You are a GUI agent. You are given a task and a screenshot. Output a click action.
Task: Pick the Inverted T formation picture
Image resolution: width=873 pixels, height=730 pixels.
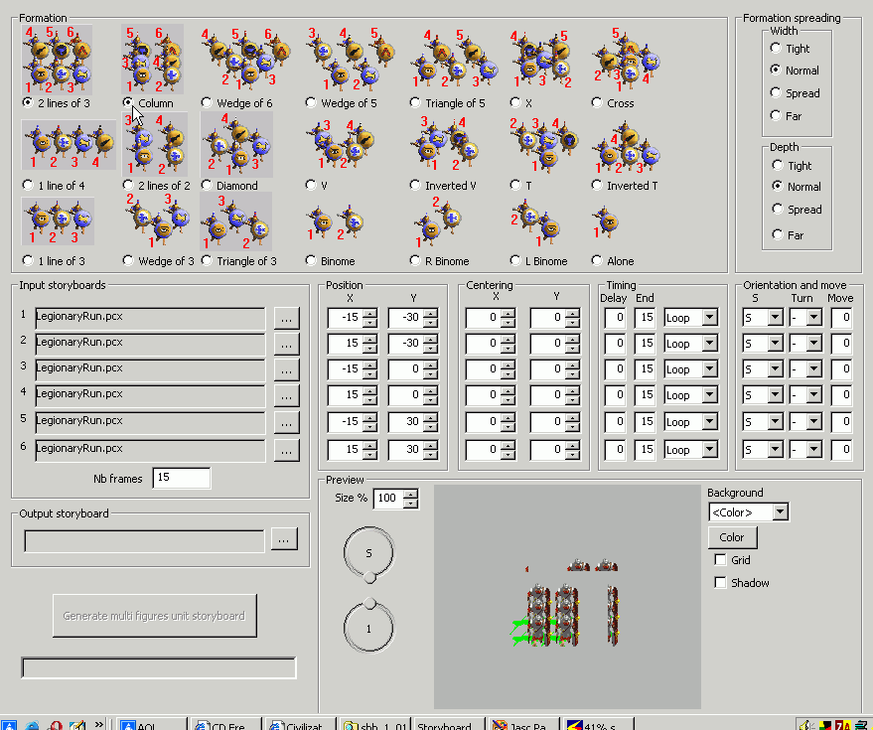pos(627,146)
